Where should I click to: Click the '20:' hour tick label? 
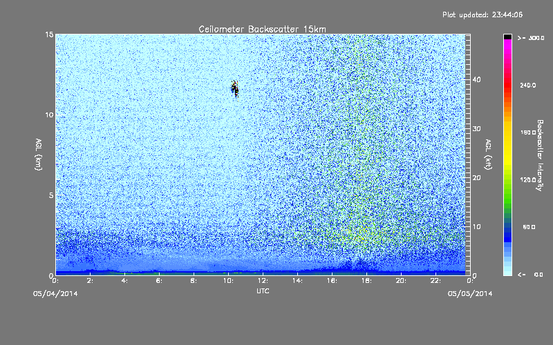(401, 281)
